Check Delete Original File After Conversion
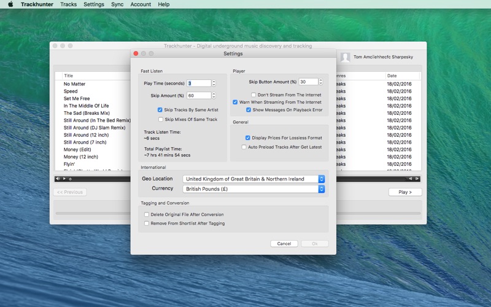 click(x=147, y=214)
